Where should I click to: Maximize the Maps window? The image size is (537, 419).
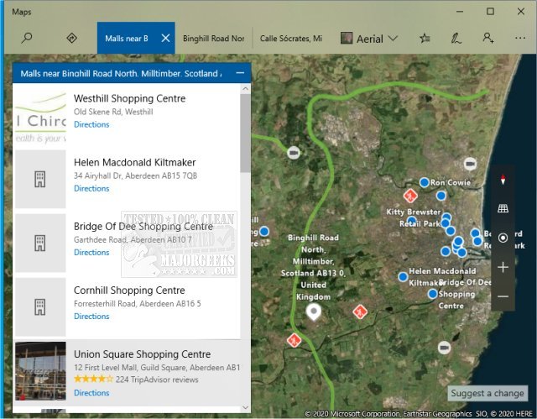pos(490,11)
